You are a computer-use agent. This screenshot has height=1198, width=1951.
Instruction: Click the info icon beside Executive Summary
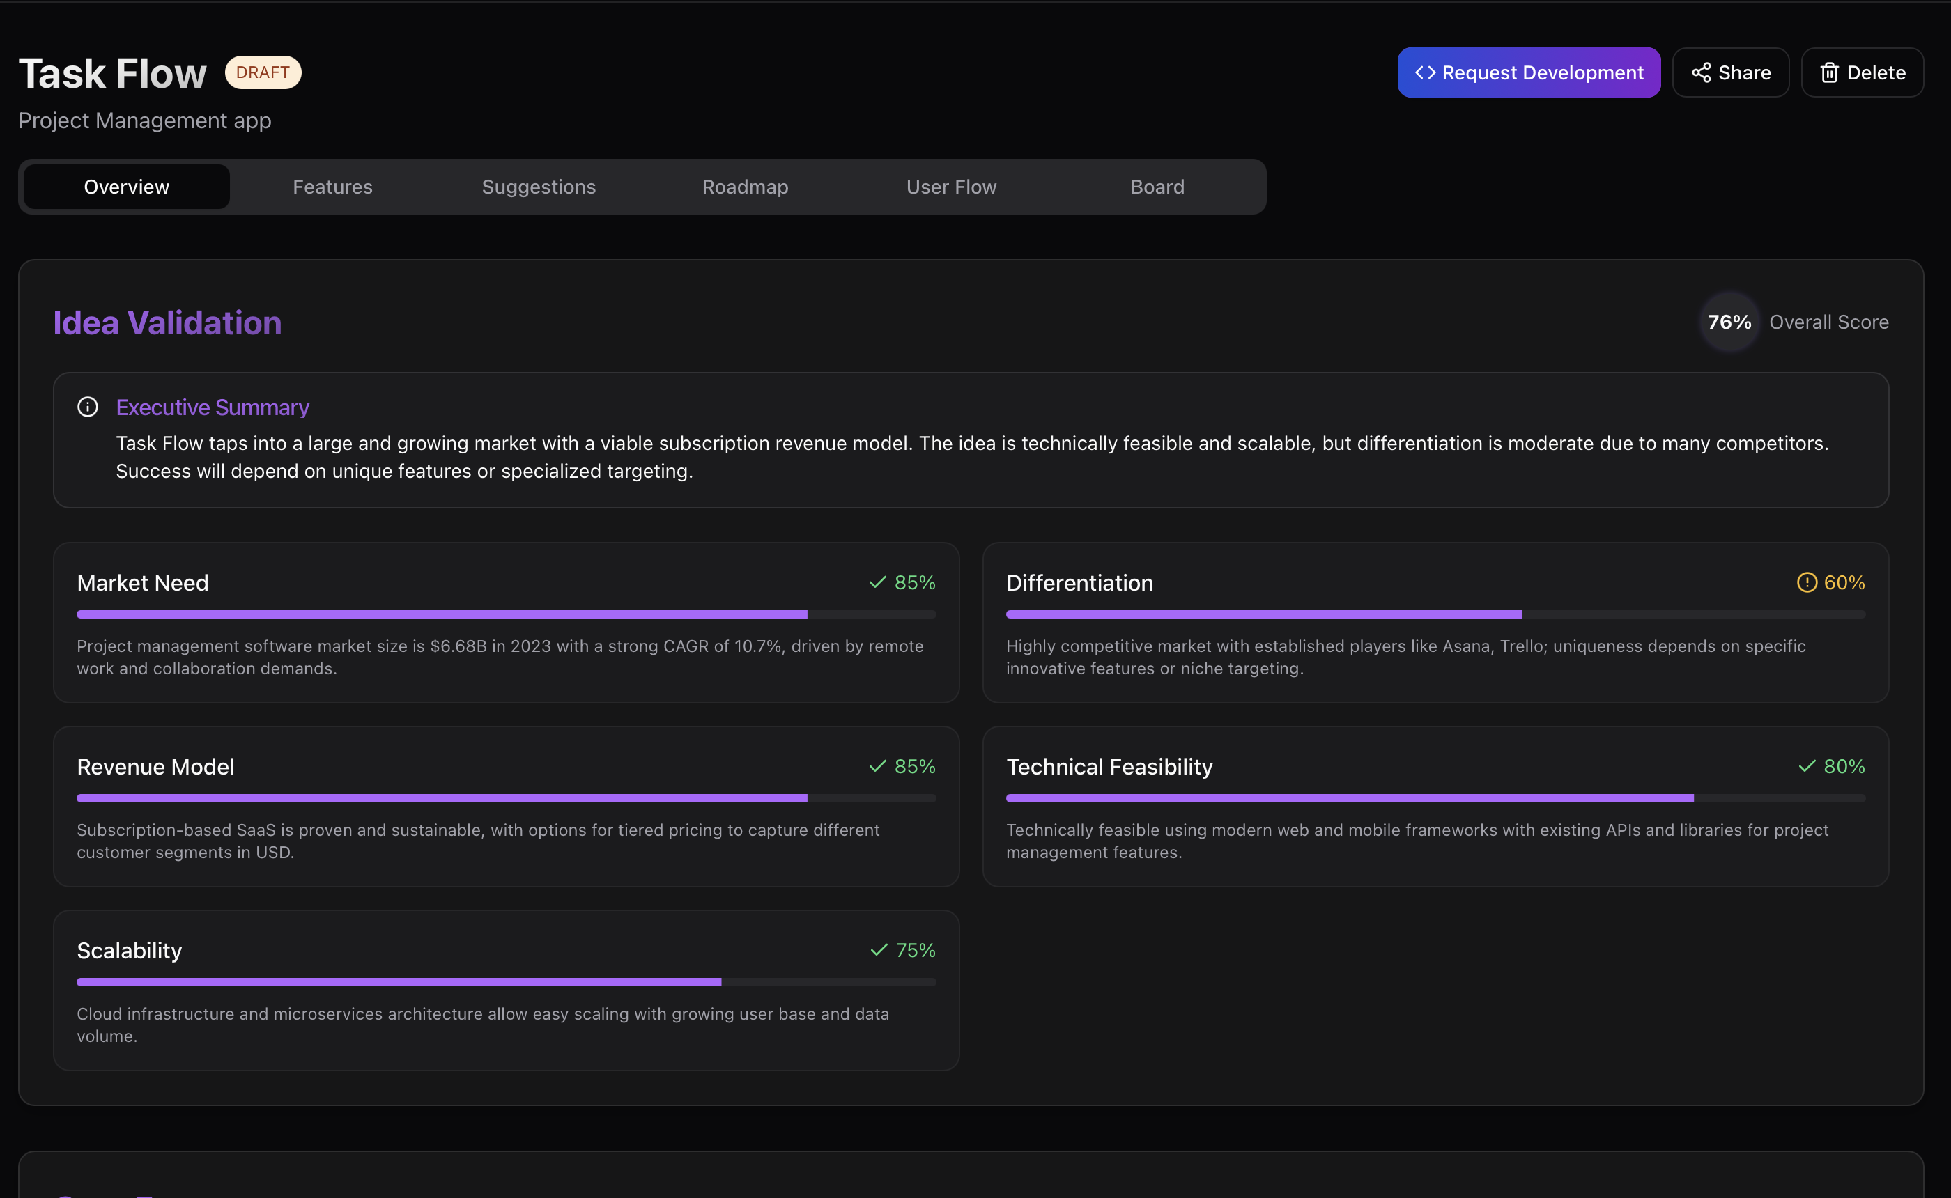click(88, 407)
